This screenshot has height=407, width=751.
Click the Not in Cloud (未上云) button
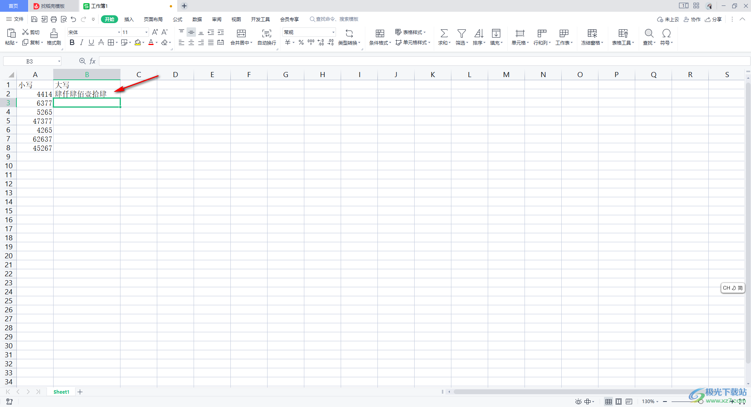[x=668, y=19]
